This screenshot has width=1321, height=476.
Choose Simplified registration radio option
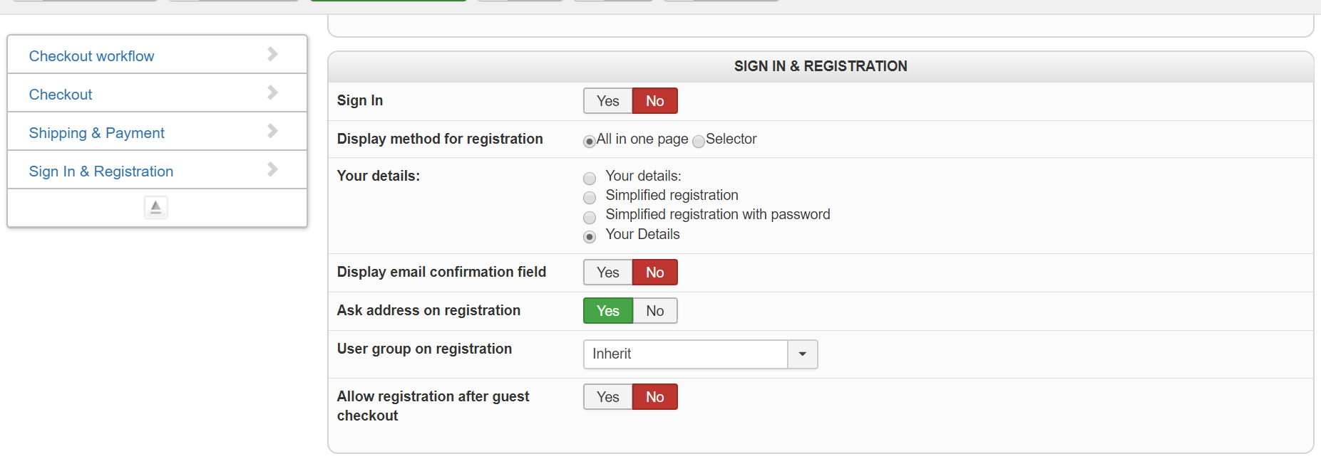point(590,198)
